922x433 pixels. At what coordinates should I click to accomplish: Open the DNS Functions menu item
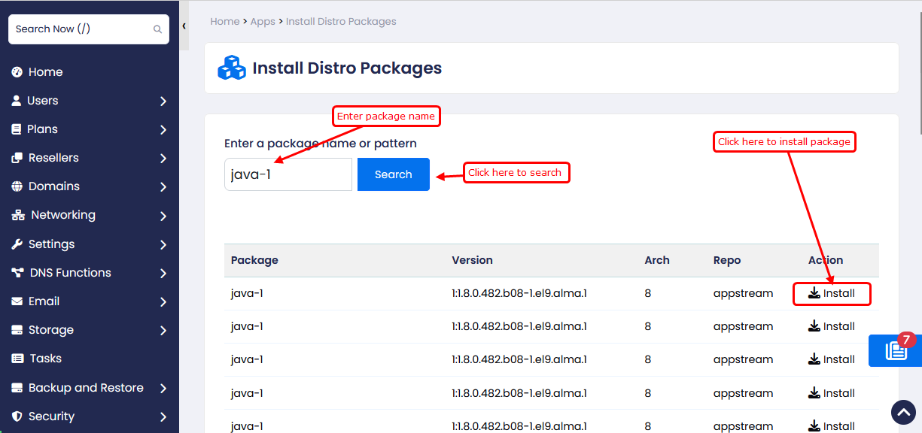(70, 273)
